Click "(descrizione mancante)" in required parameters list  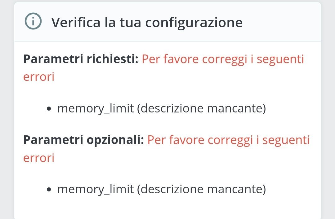click(x=201, y=108)
